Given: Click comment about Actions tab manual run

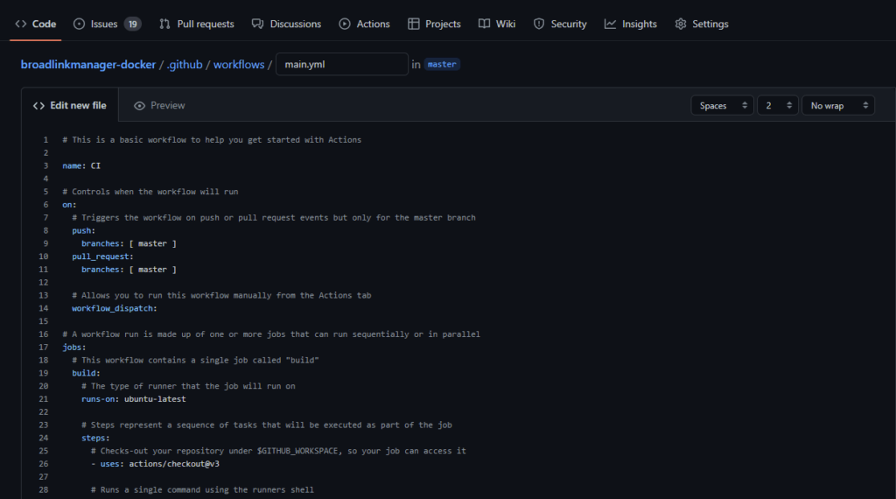Looking at the screenshot, I should [221, 296].
